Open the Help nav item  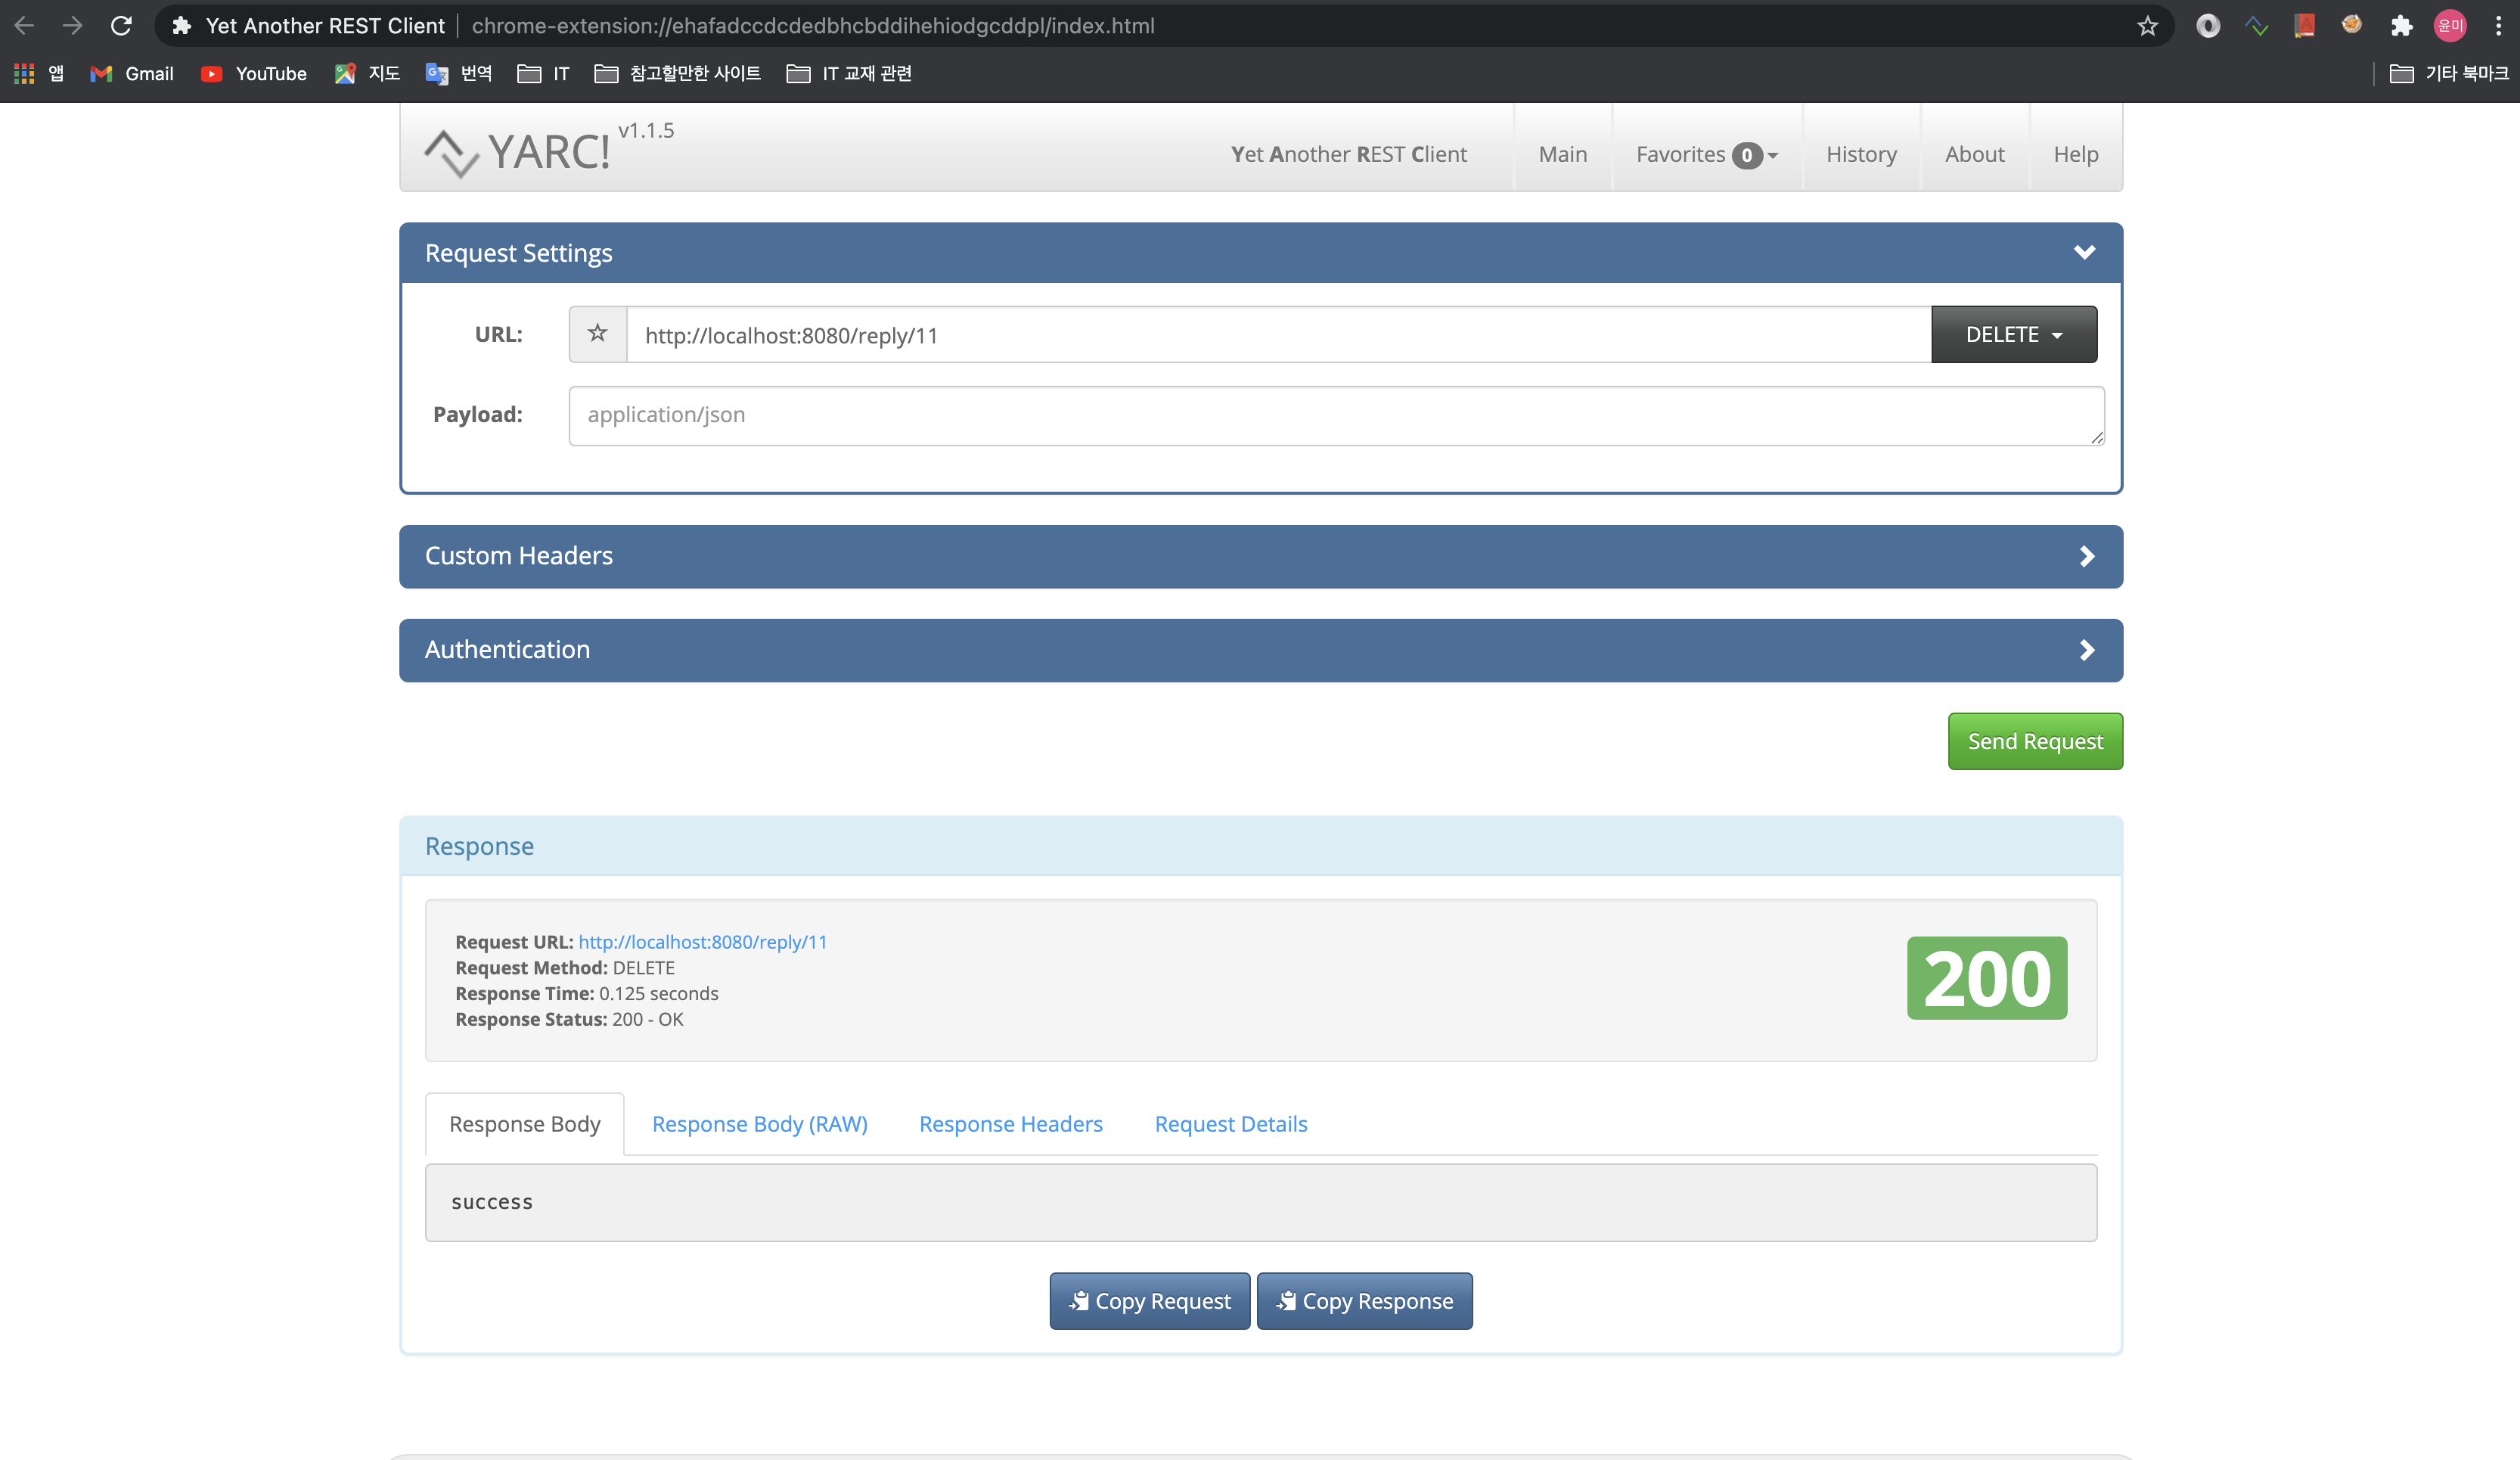pos(2076,154)
